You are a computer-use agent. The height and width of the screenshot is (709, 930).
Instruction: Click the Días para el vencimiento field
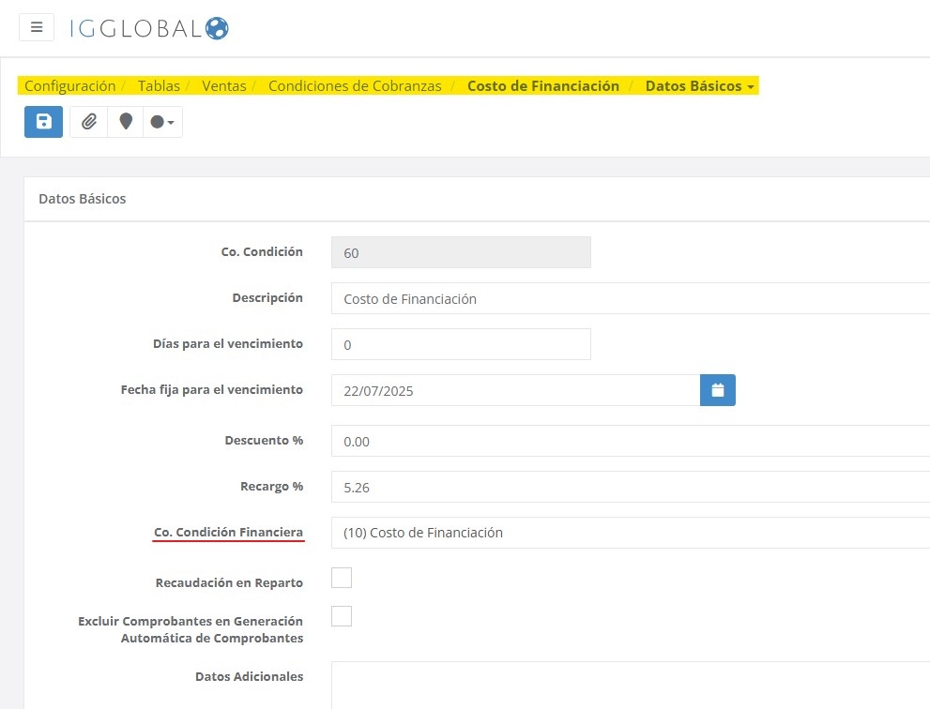click(461, 344)
